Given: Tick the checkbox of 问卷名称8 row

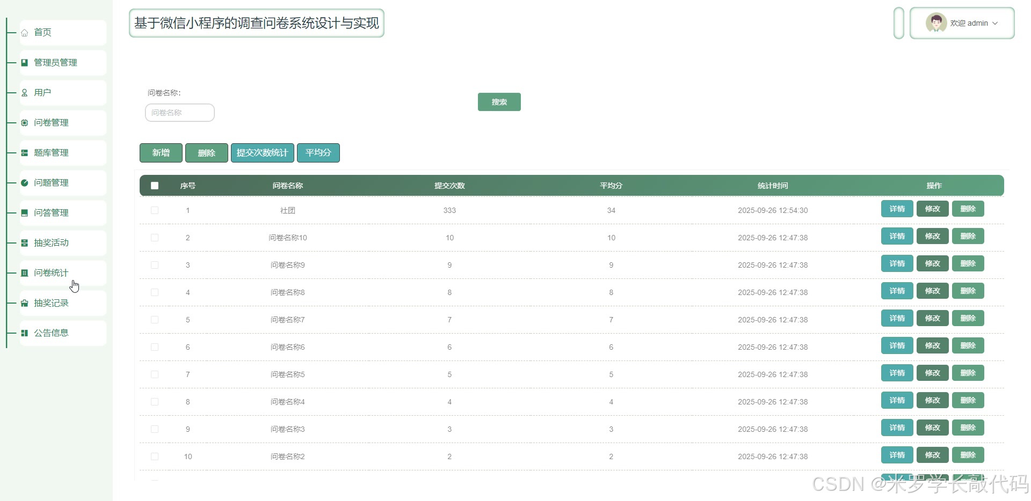Looking at the screenshot, I should point(155,292).
